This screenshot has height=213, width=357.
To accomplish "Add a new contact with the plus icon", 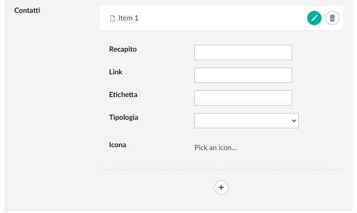I will point(221,187).
